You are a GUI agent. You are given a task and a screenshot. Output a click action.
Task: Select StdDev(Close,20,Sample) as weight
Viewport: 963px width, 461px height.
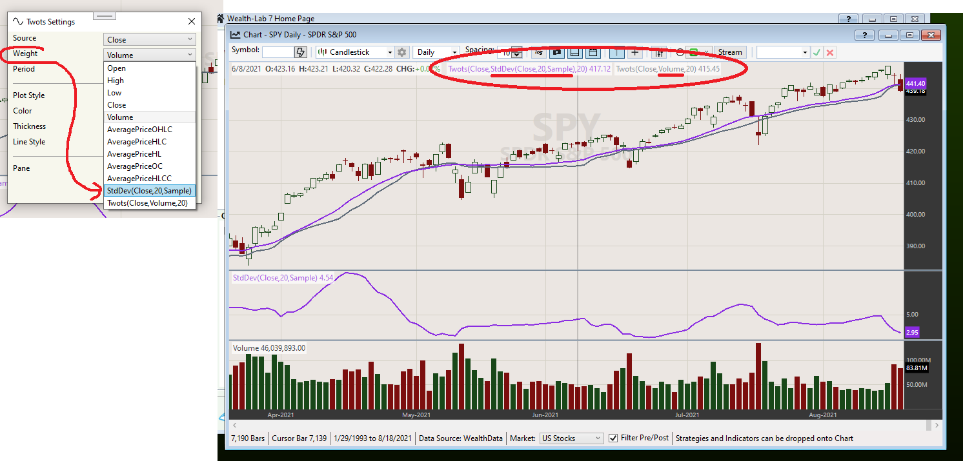[x=149, y=191]
